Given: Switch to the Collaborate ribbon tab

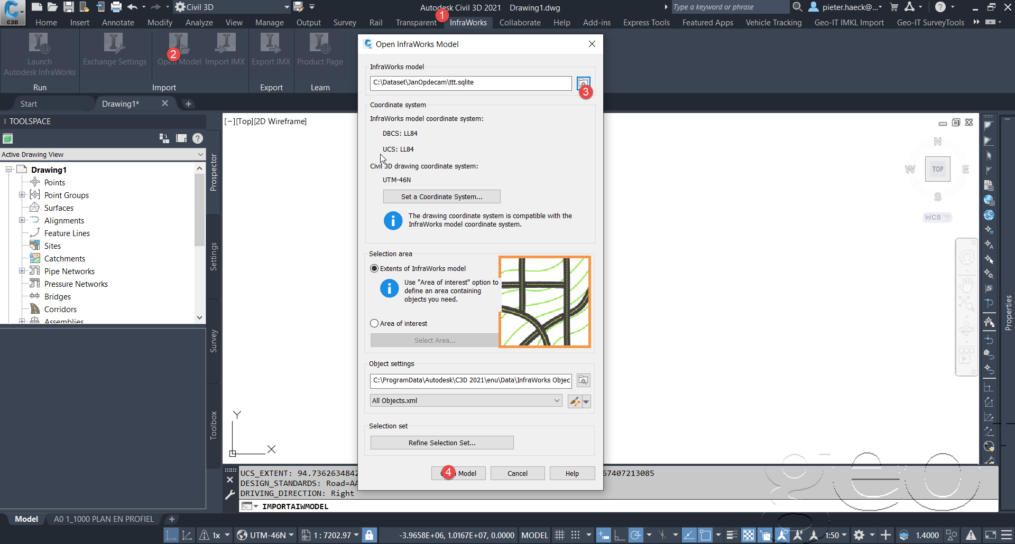Looking at the screenshot, I should [520, 23].
